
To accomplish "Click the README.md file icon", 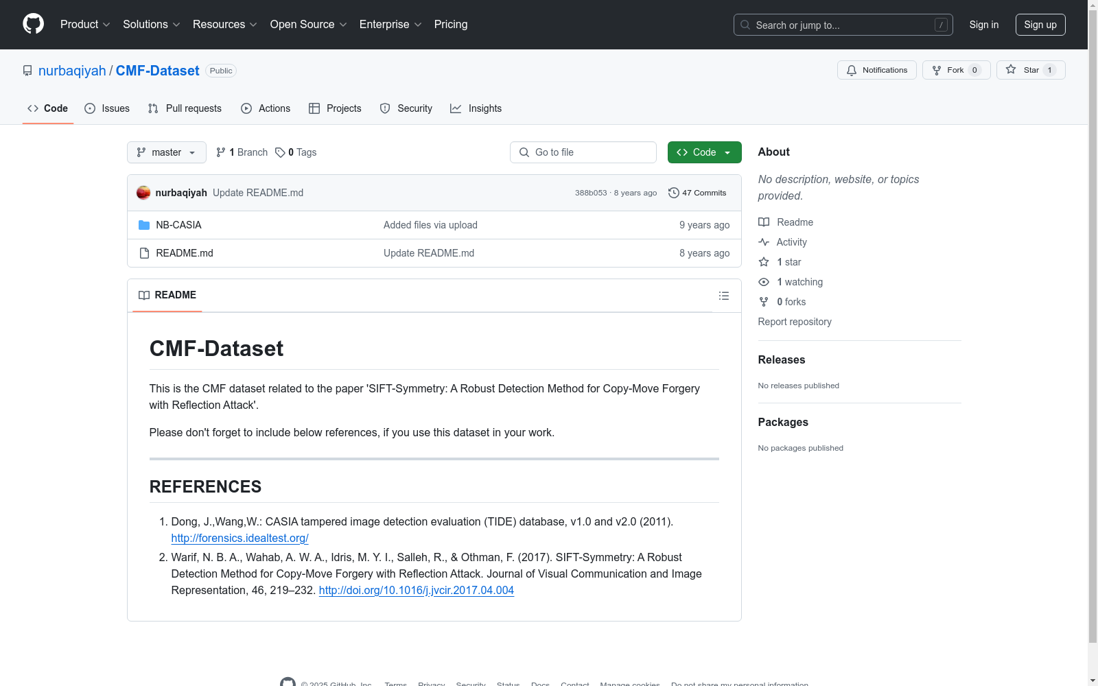I will [144, 253].
